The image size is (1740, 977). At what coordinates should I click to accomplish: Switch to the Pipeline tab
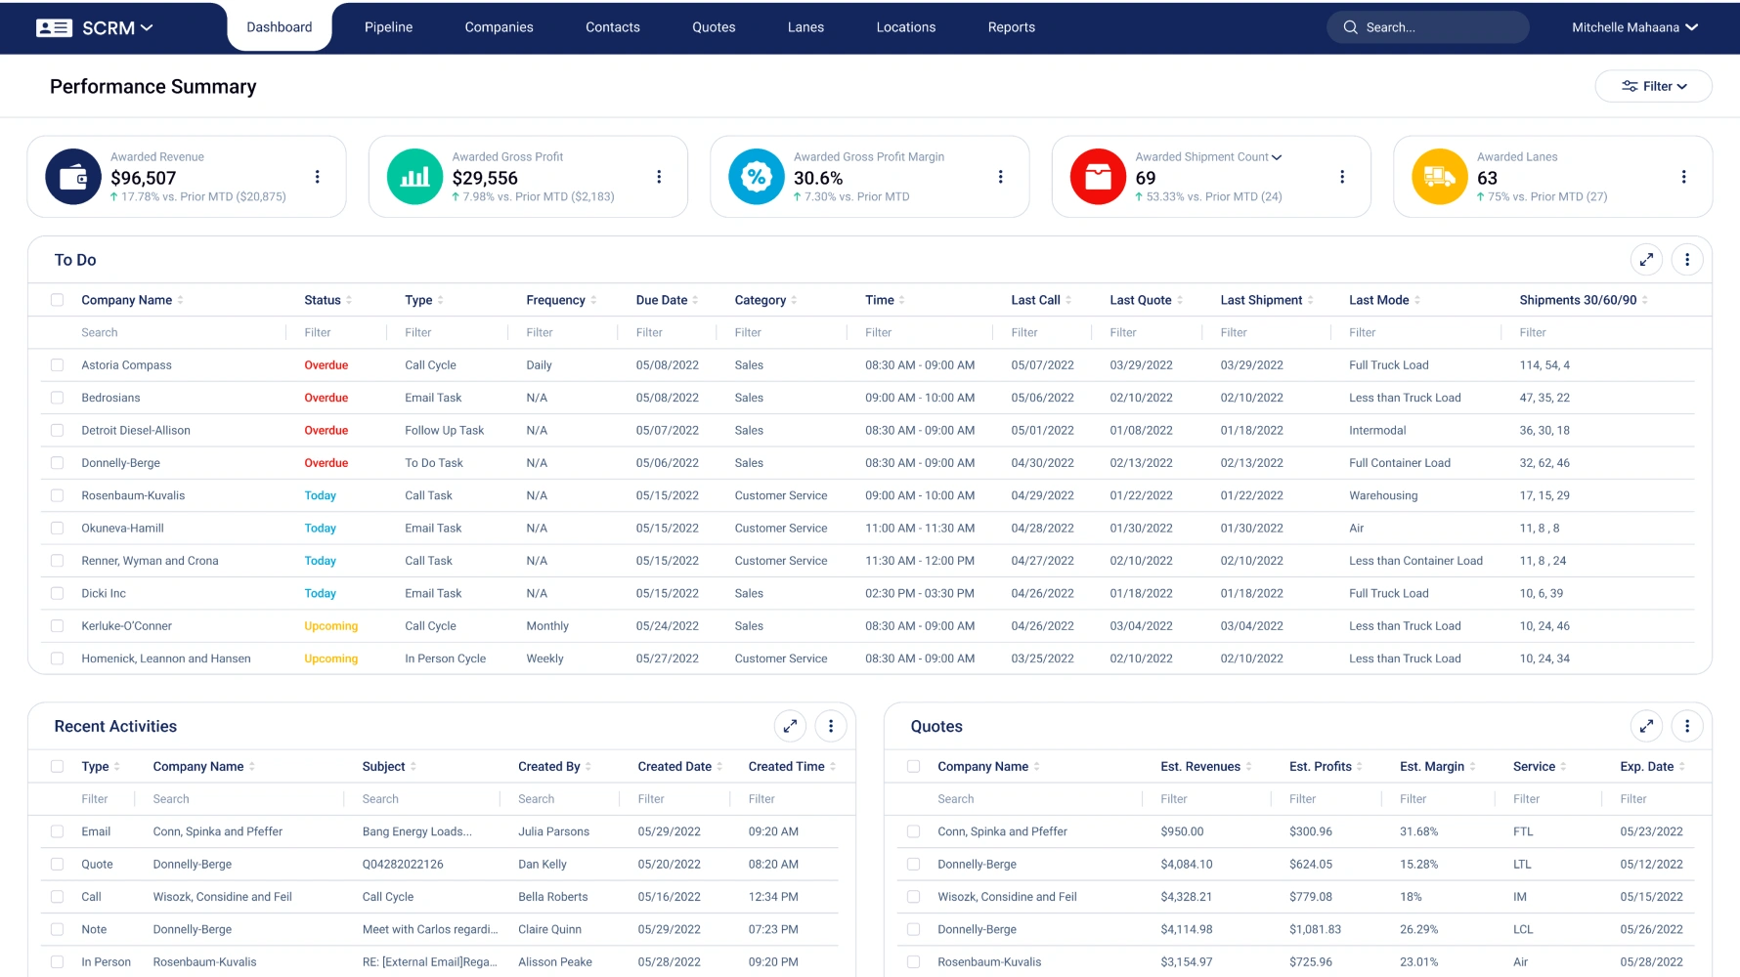click(388, 27)
